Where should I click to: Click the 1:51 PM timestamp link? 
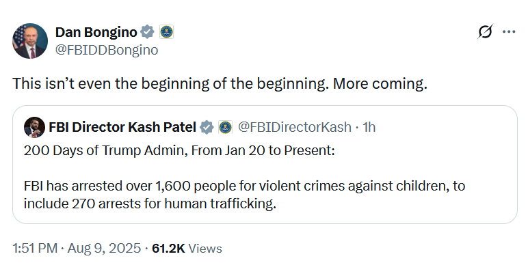point(35,249)
